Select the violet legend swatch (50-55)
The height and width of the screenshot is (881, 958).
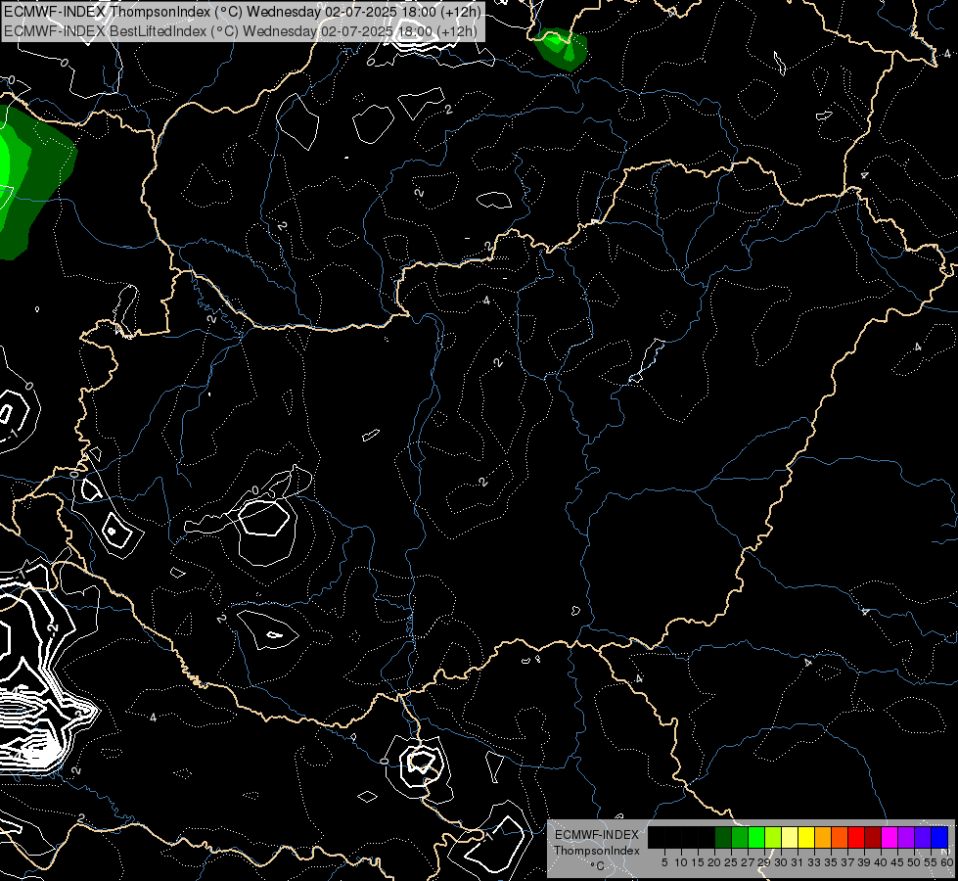[x=923, y=837]
